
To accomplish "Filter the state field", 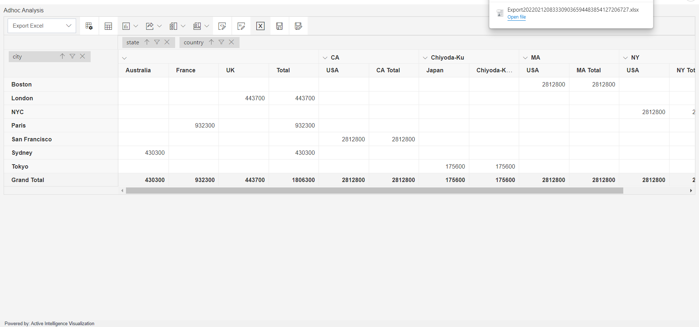I will (x=157, y=42).
